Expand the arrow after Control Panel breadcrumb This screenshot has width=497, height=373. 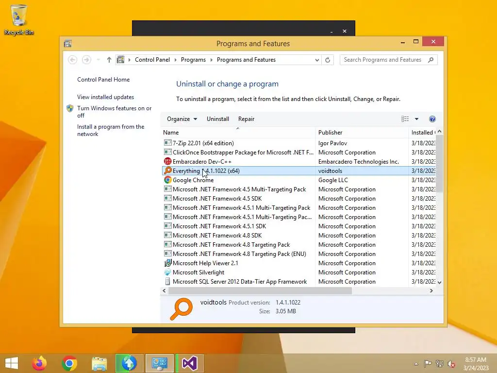(x=176, y=60)
